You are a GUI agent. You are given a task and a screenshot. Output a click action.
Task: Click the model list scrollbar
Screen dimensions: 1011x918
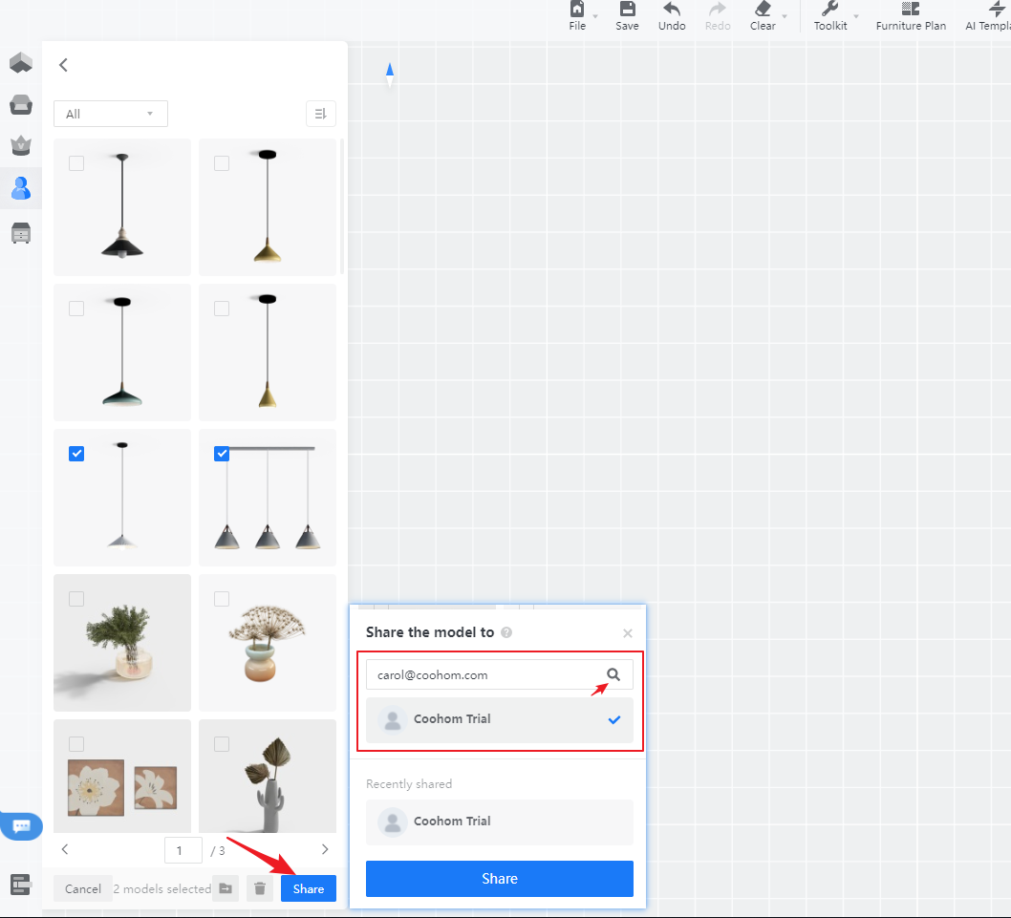coord(342,206)
